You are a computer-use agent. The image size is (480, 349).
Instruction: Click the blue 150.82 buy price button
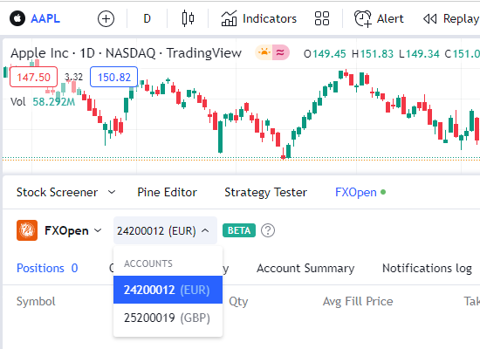113,77
